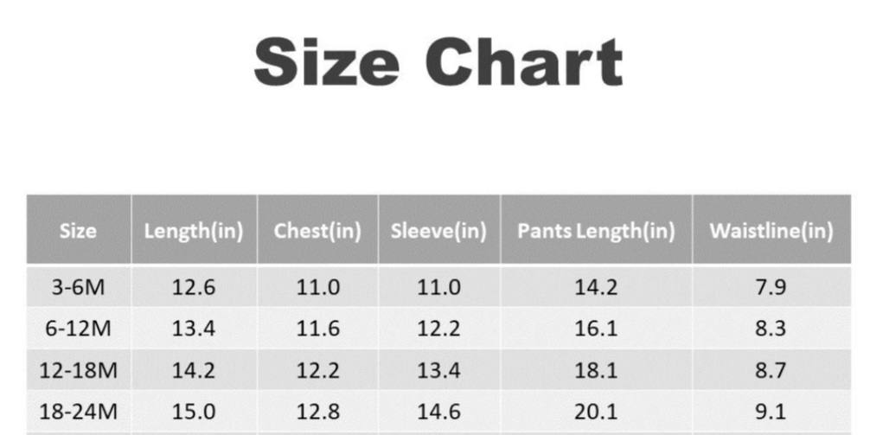Click the Sleeve(in) column header
This screenshot has height=435, width=889.
coord(438,232)
